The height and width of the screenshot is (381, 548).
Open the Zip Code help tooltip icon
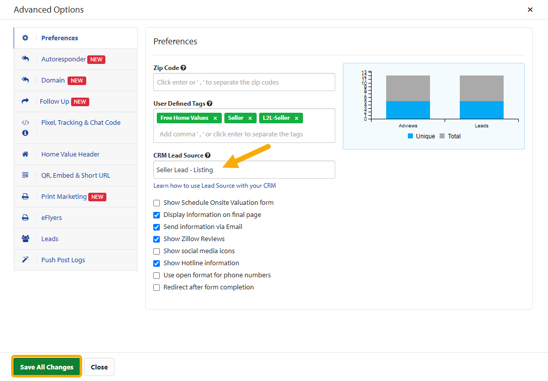(183, 67)
